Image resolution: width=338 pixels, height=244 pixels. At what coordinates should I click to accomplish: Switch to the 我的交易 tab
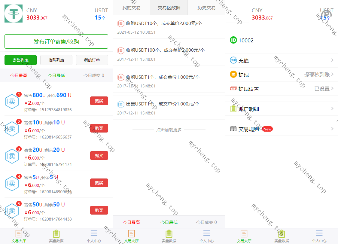point(131,8)
